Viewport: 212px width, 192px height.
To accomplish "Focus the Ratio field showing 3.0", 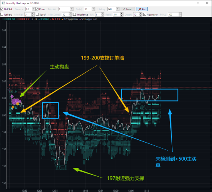I will click(x=117, y=14).
